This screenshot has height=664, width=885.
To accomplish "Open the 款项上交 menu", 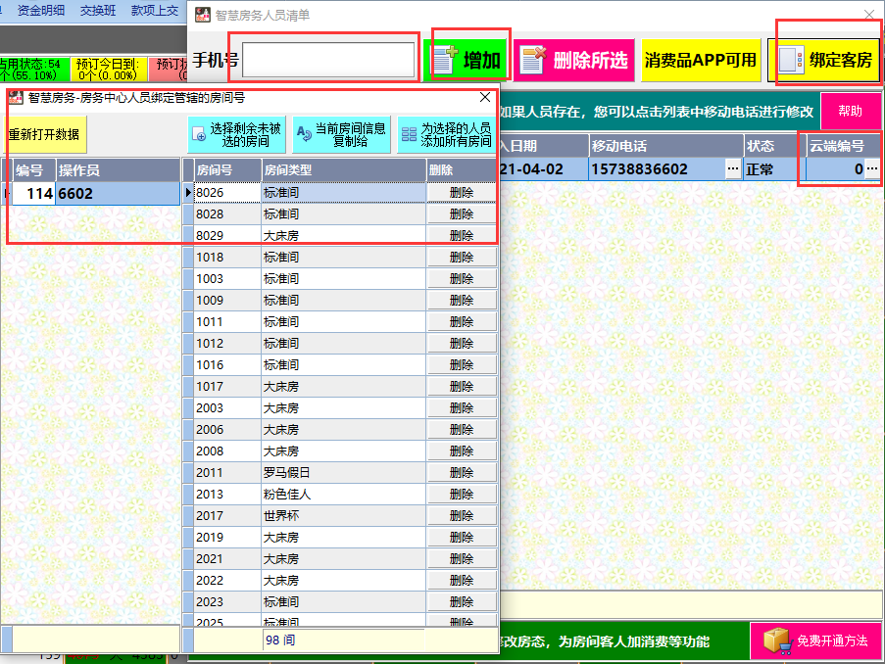I will [x=156, y=12].
